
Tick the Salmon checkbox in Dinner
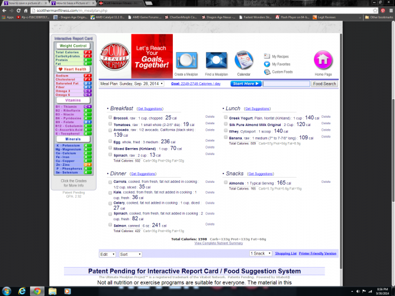pyautogui.click(x=111, y=226)
